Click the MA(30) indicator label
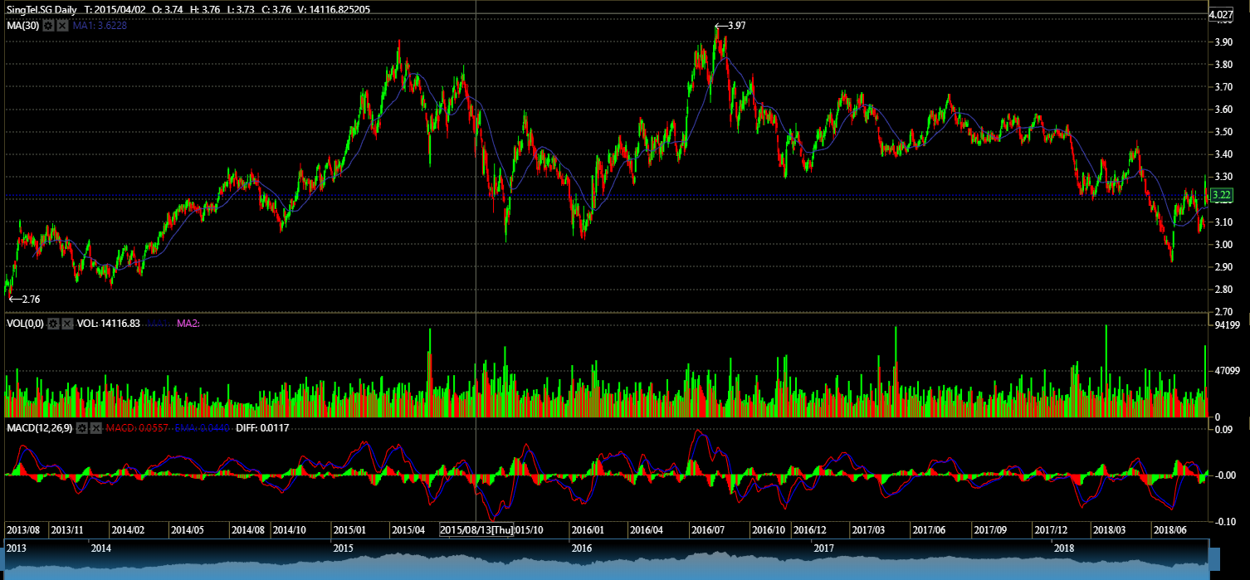This screenshot has height=580, width=1250. click(x=23, y=26)
